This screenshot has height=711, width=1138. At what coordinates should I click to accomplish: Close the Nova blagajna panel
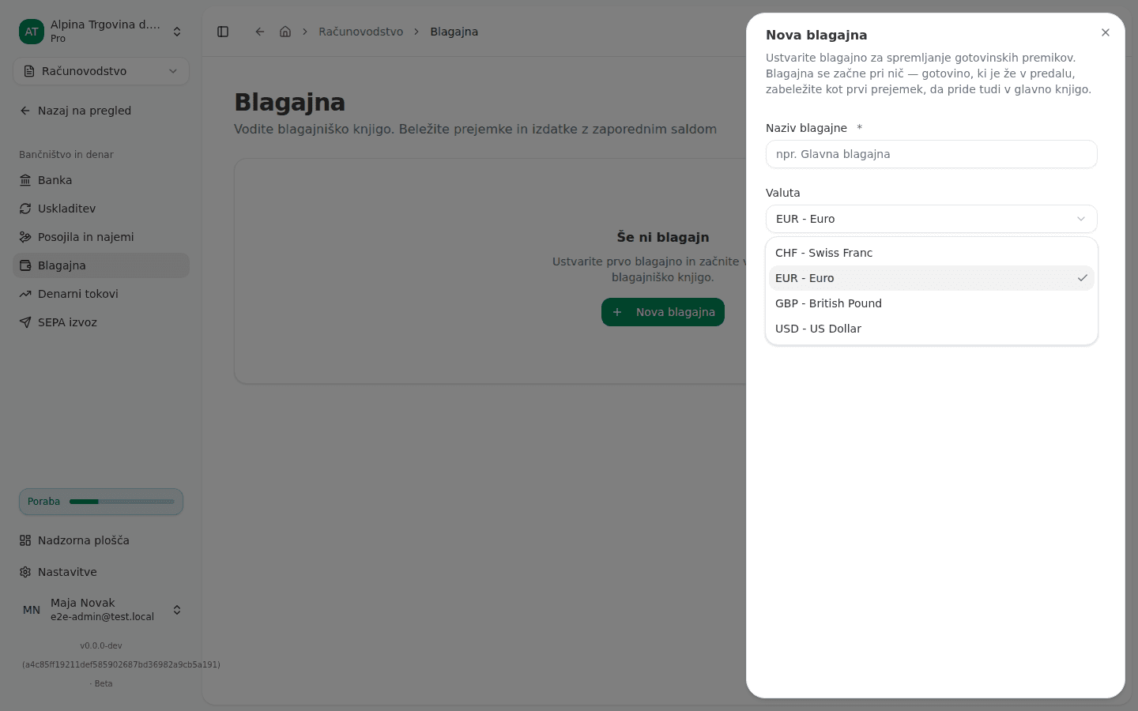1106,32
